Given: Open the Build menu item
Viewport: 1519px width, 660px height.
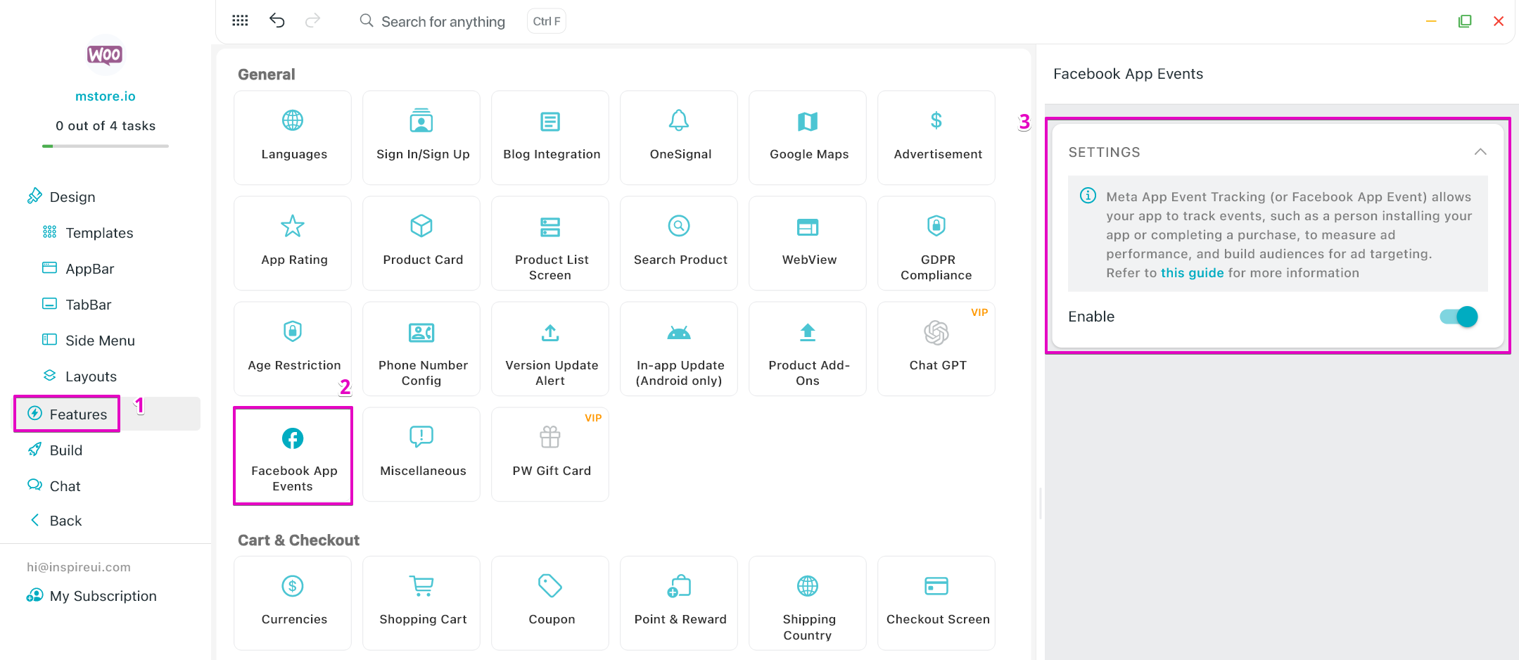Looking at the screenshot, I should 65,450.
